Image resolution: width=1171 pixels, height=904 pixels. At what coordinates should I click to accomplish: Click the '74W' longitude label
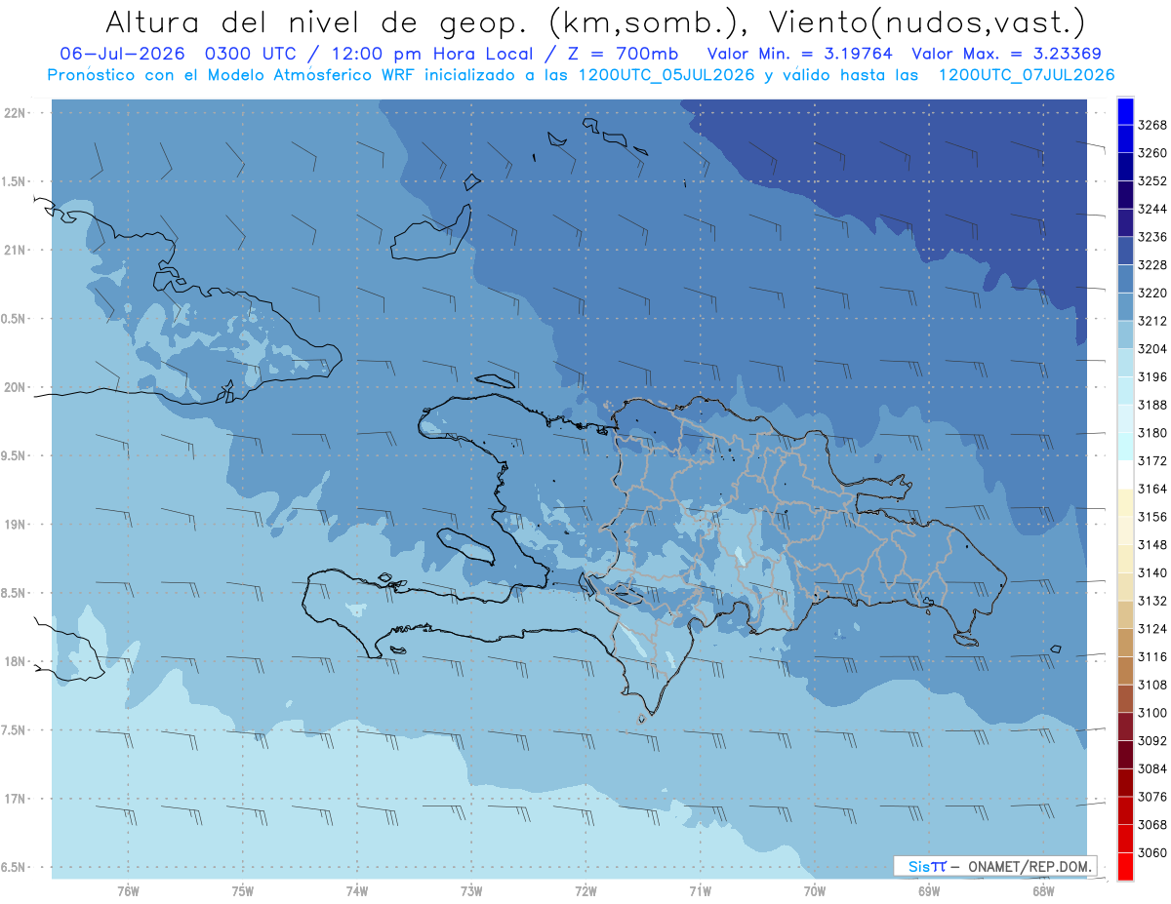click(357, 890)
